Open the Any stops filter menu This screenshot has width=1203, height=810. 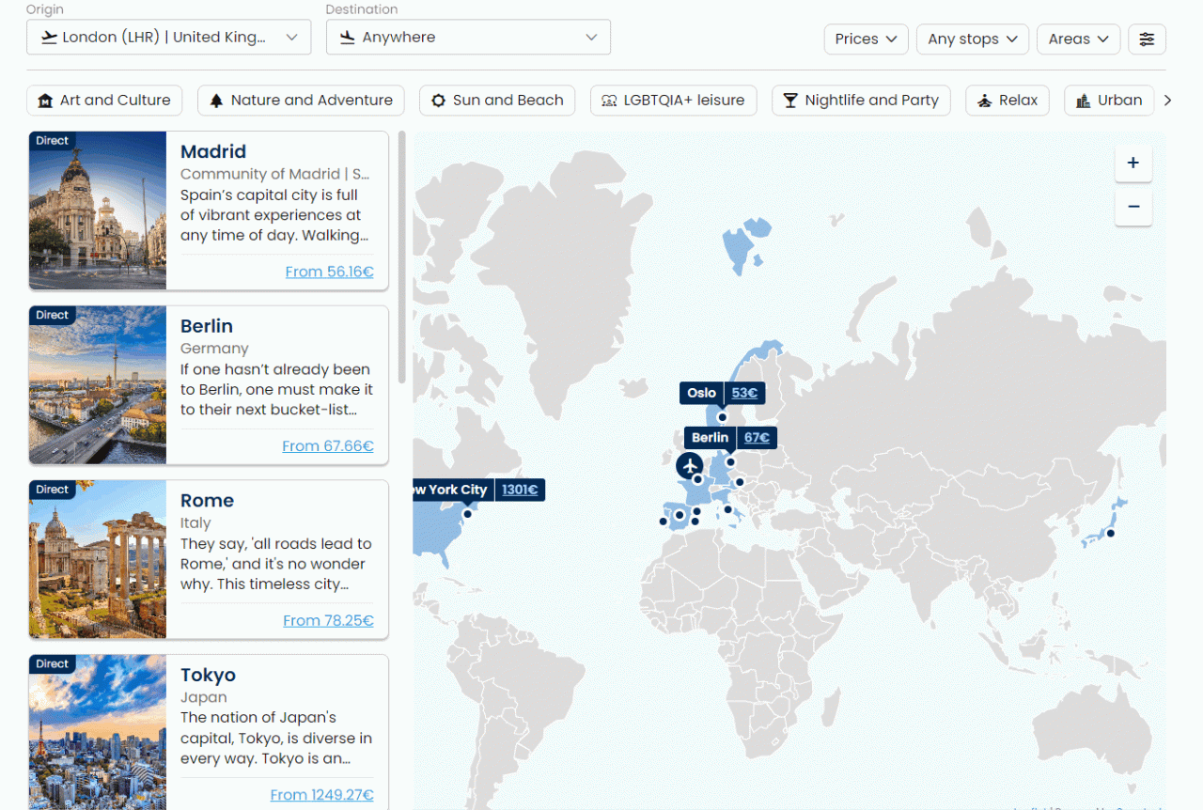972,39
